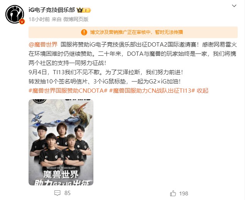Open hashtag #魔兽世界国服赞助CNDOTA#
Screen dimensions: 245x200
point(68,90)
